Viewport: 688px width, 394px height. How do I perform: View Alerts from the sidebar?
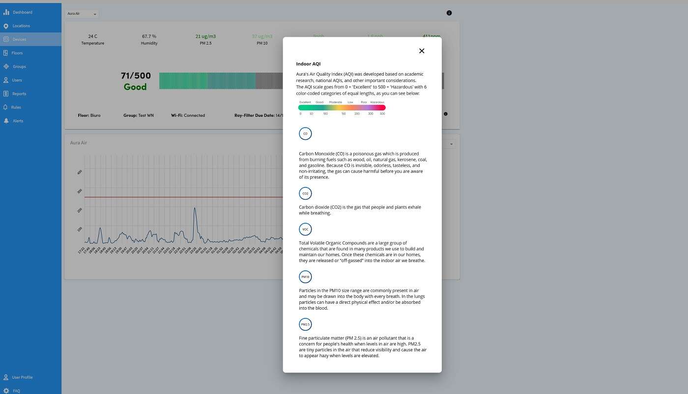18,121
